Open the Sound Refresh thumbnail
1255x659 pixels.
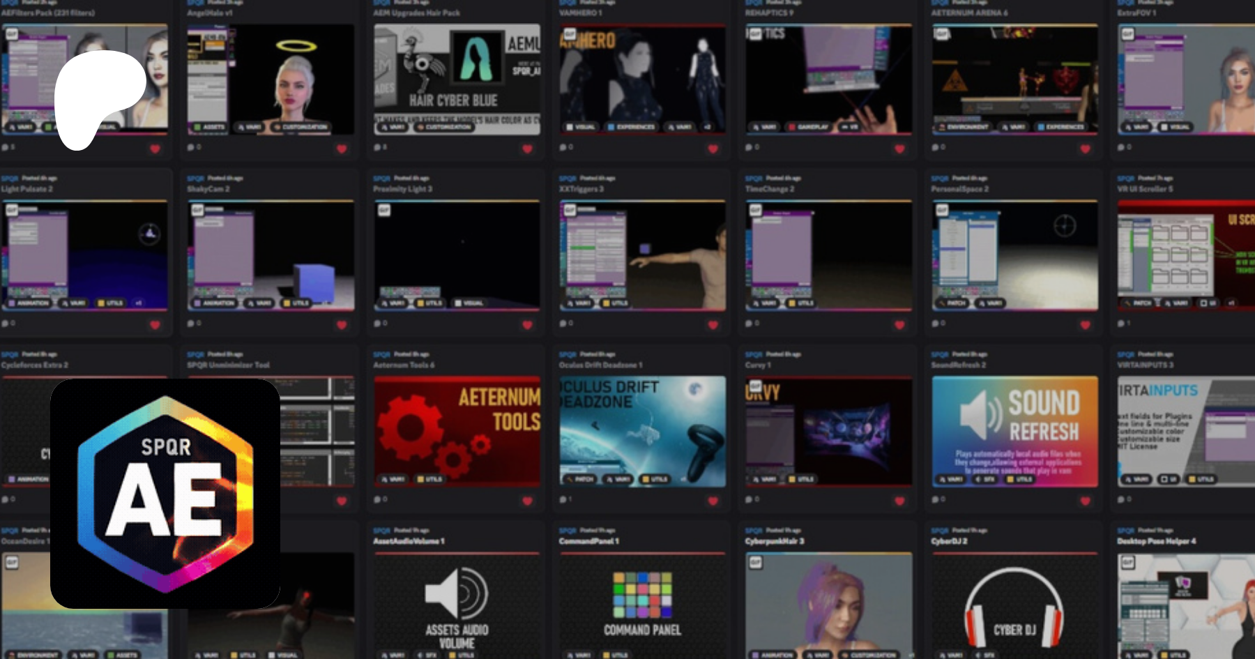(1014, 431)
